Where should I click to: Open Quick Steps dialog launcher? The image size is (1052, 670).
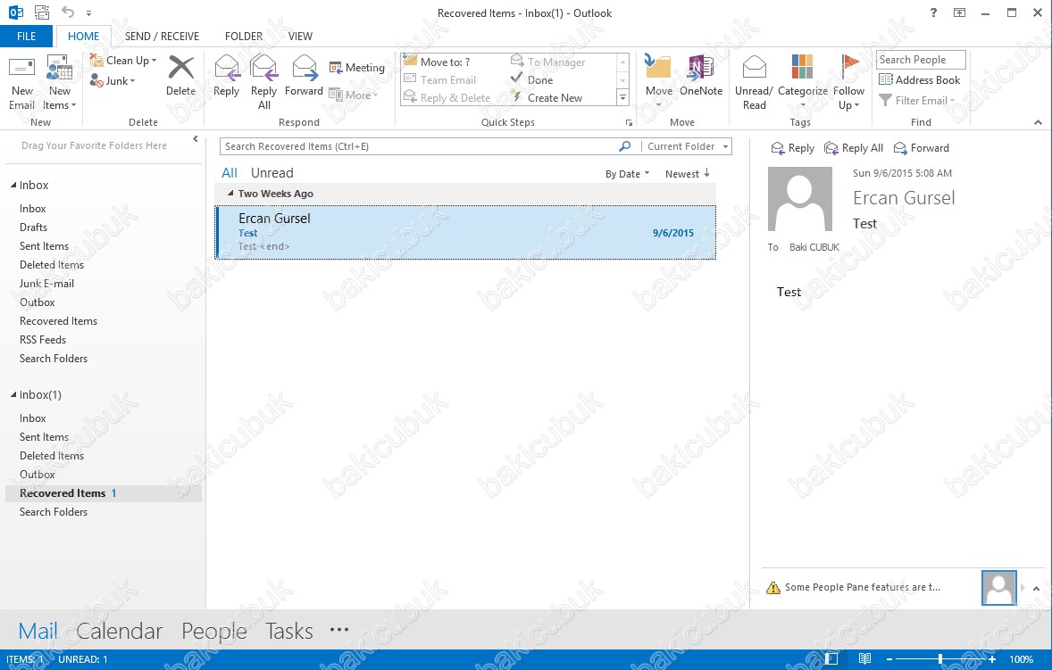(629, 122)
